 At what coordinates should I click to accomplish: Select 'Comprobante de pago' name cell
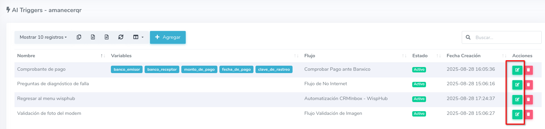point(41,69)
